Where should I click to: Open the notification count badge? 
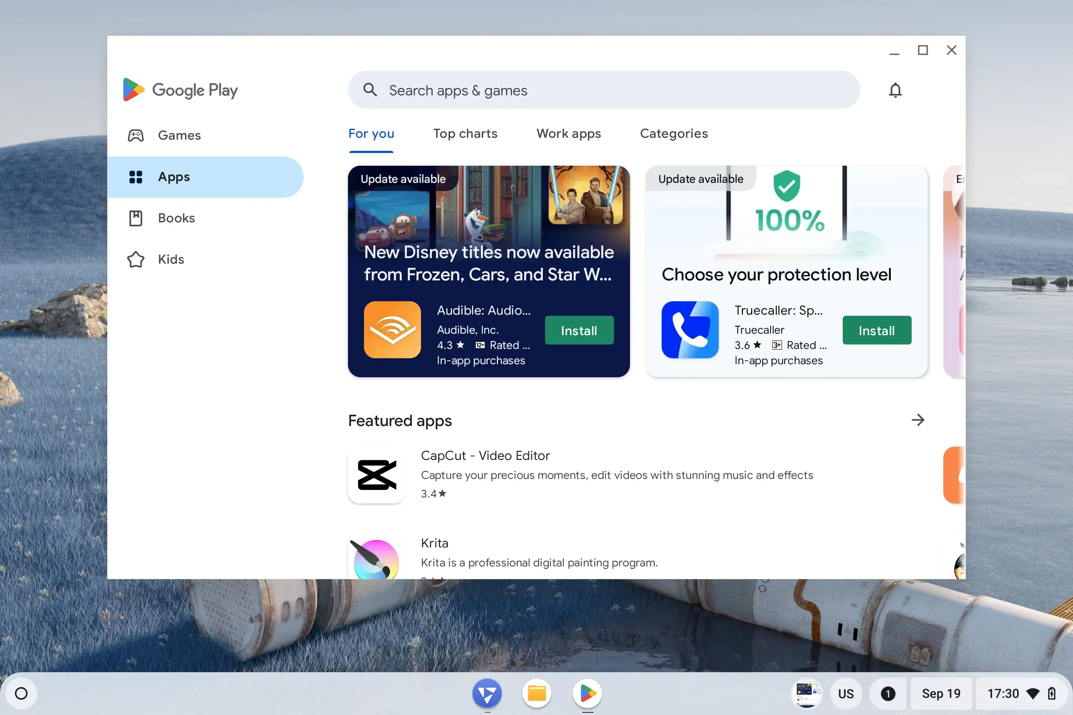887,693
